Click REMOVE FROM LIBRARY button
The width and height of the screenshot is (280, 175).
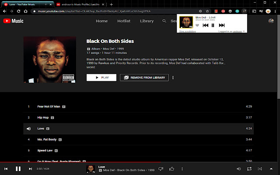144,77
